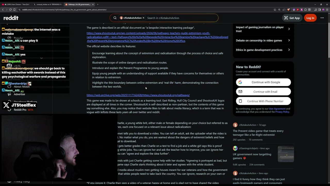Screen dimensions: 330x186
Task: Click the red extension icon in toolbar
Action: pyautogui.click(x=298, y=10)
